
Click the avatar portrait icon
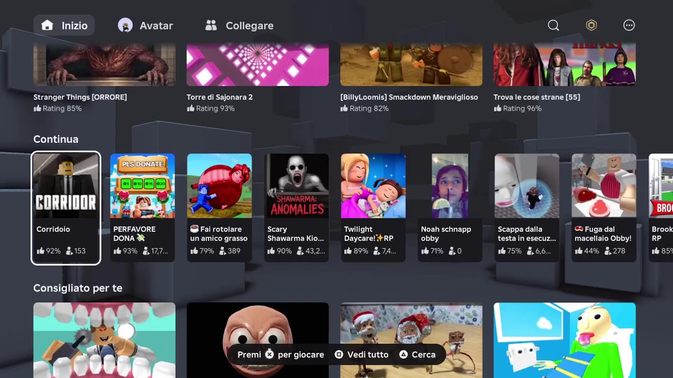(125, 25)
